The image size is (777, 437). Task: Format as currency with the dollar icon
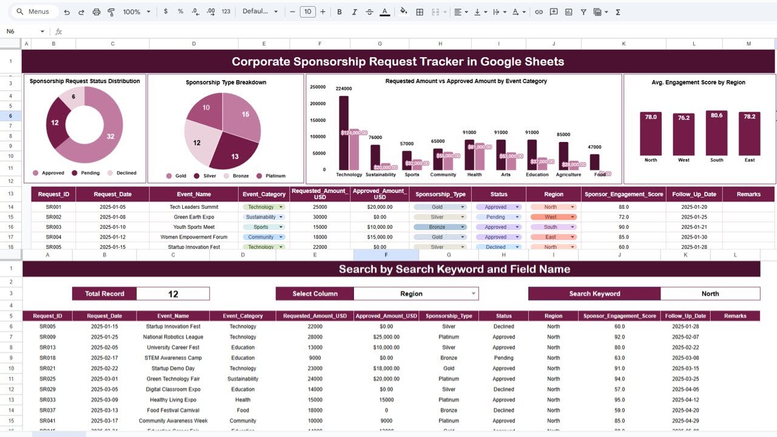166,12
